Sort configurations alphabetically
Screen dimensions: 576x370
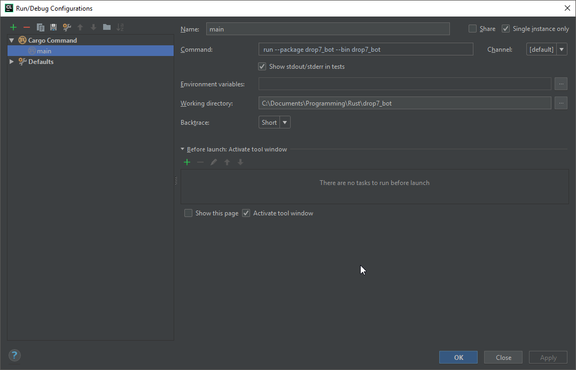pos(120,27)
